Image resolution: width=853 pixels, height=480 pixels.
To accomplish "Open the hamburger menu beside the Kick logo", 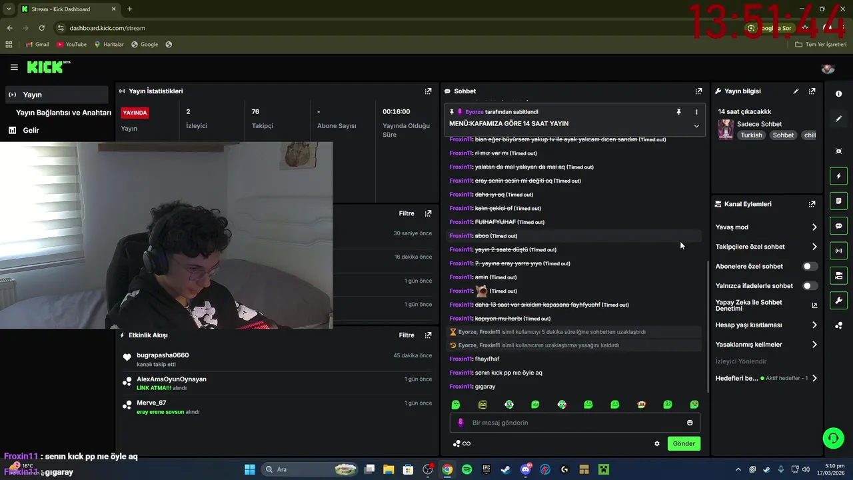I will (x=14, y=67).
